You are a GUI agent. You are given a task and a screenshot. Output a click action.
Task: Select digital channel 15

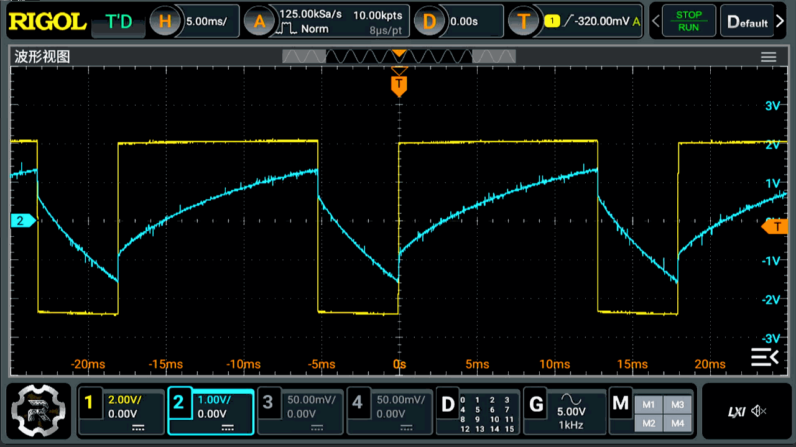click(509, 429)
